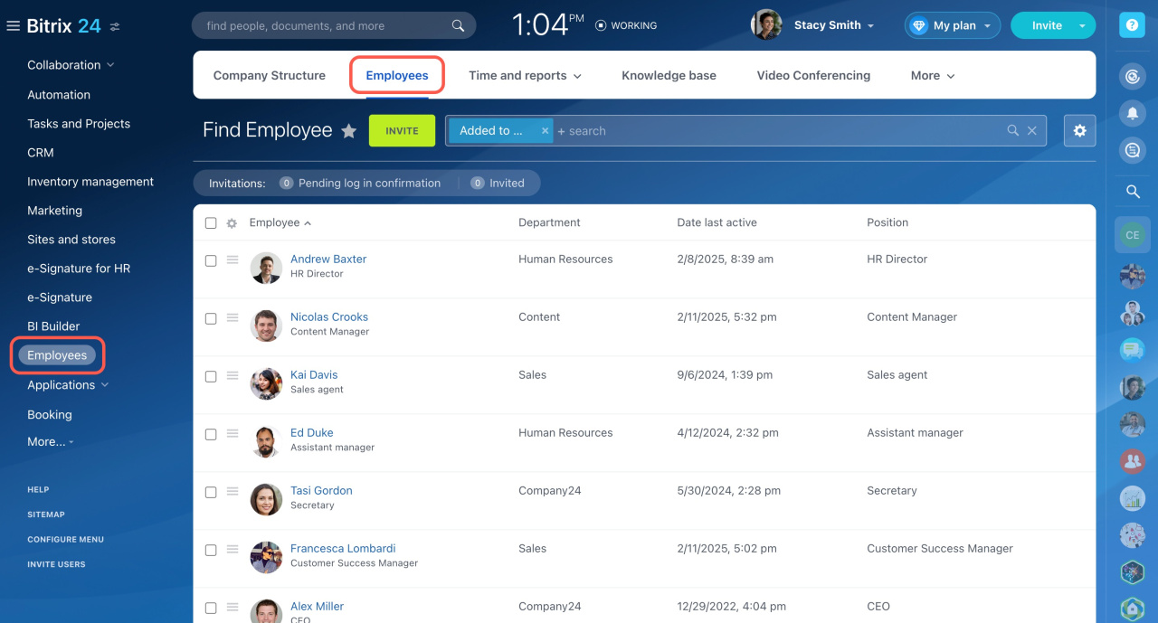The image size is (1158, 623).
Task: Open Kai Davis's avatar thumbnail
Action: pyautogui.click(x=266, y=383)
